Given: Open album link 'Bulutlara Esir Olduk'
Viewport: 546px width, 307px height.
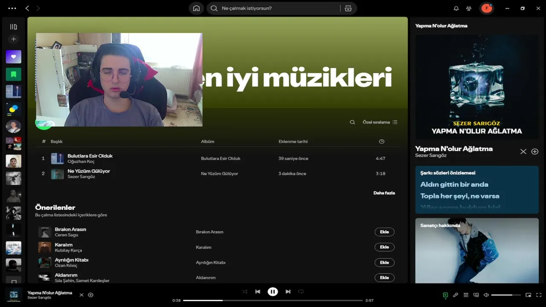Looking at the screenshot, I should pos(221,159).
